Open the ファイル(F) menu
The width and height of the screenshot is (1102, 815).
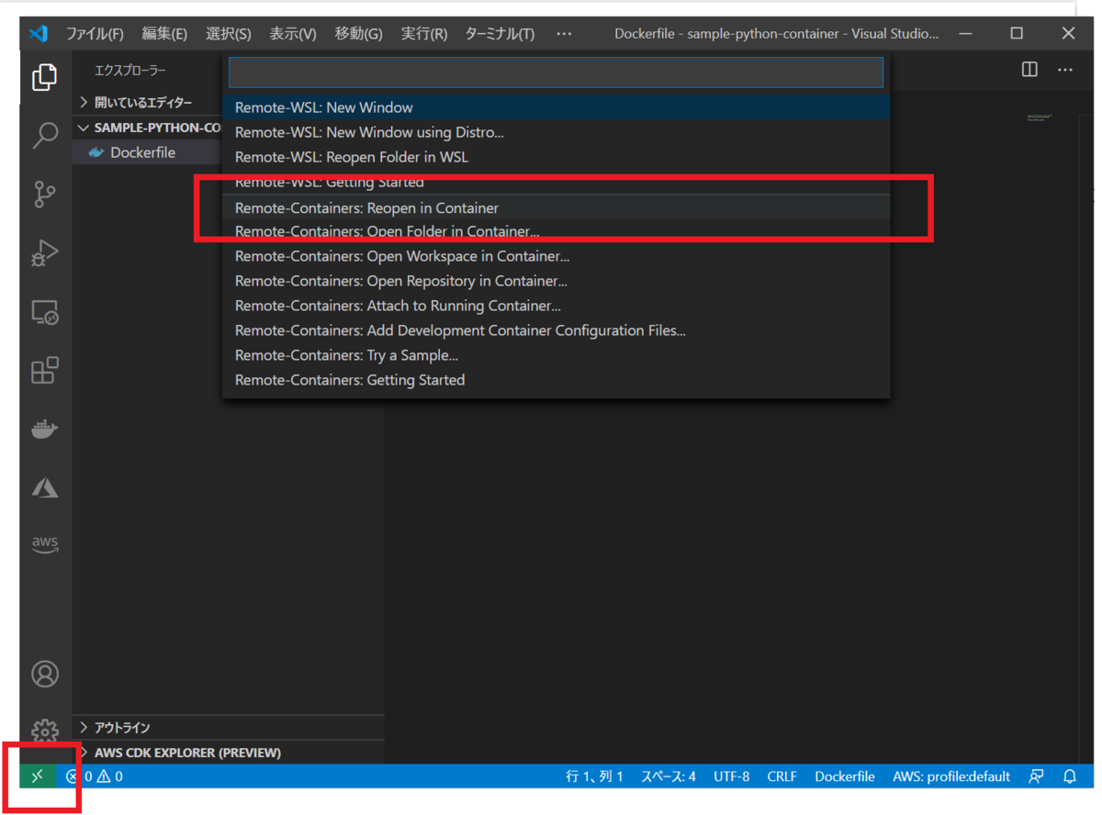(x=95, y=34)
